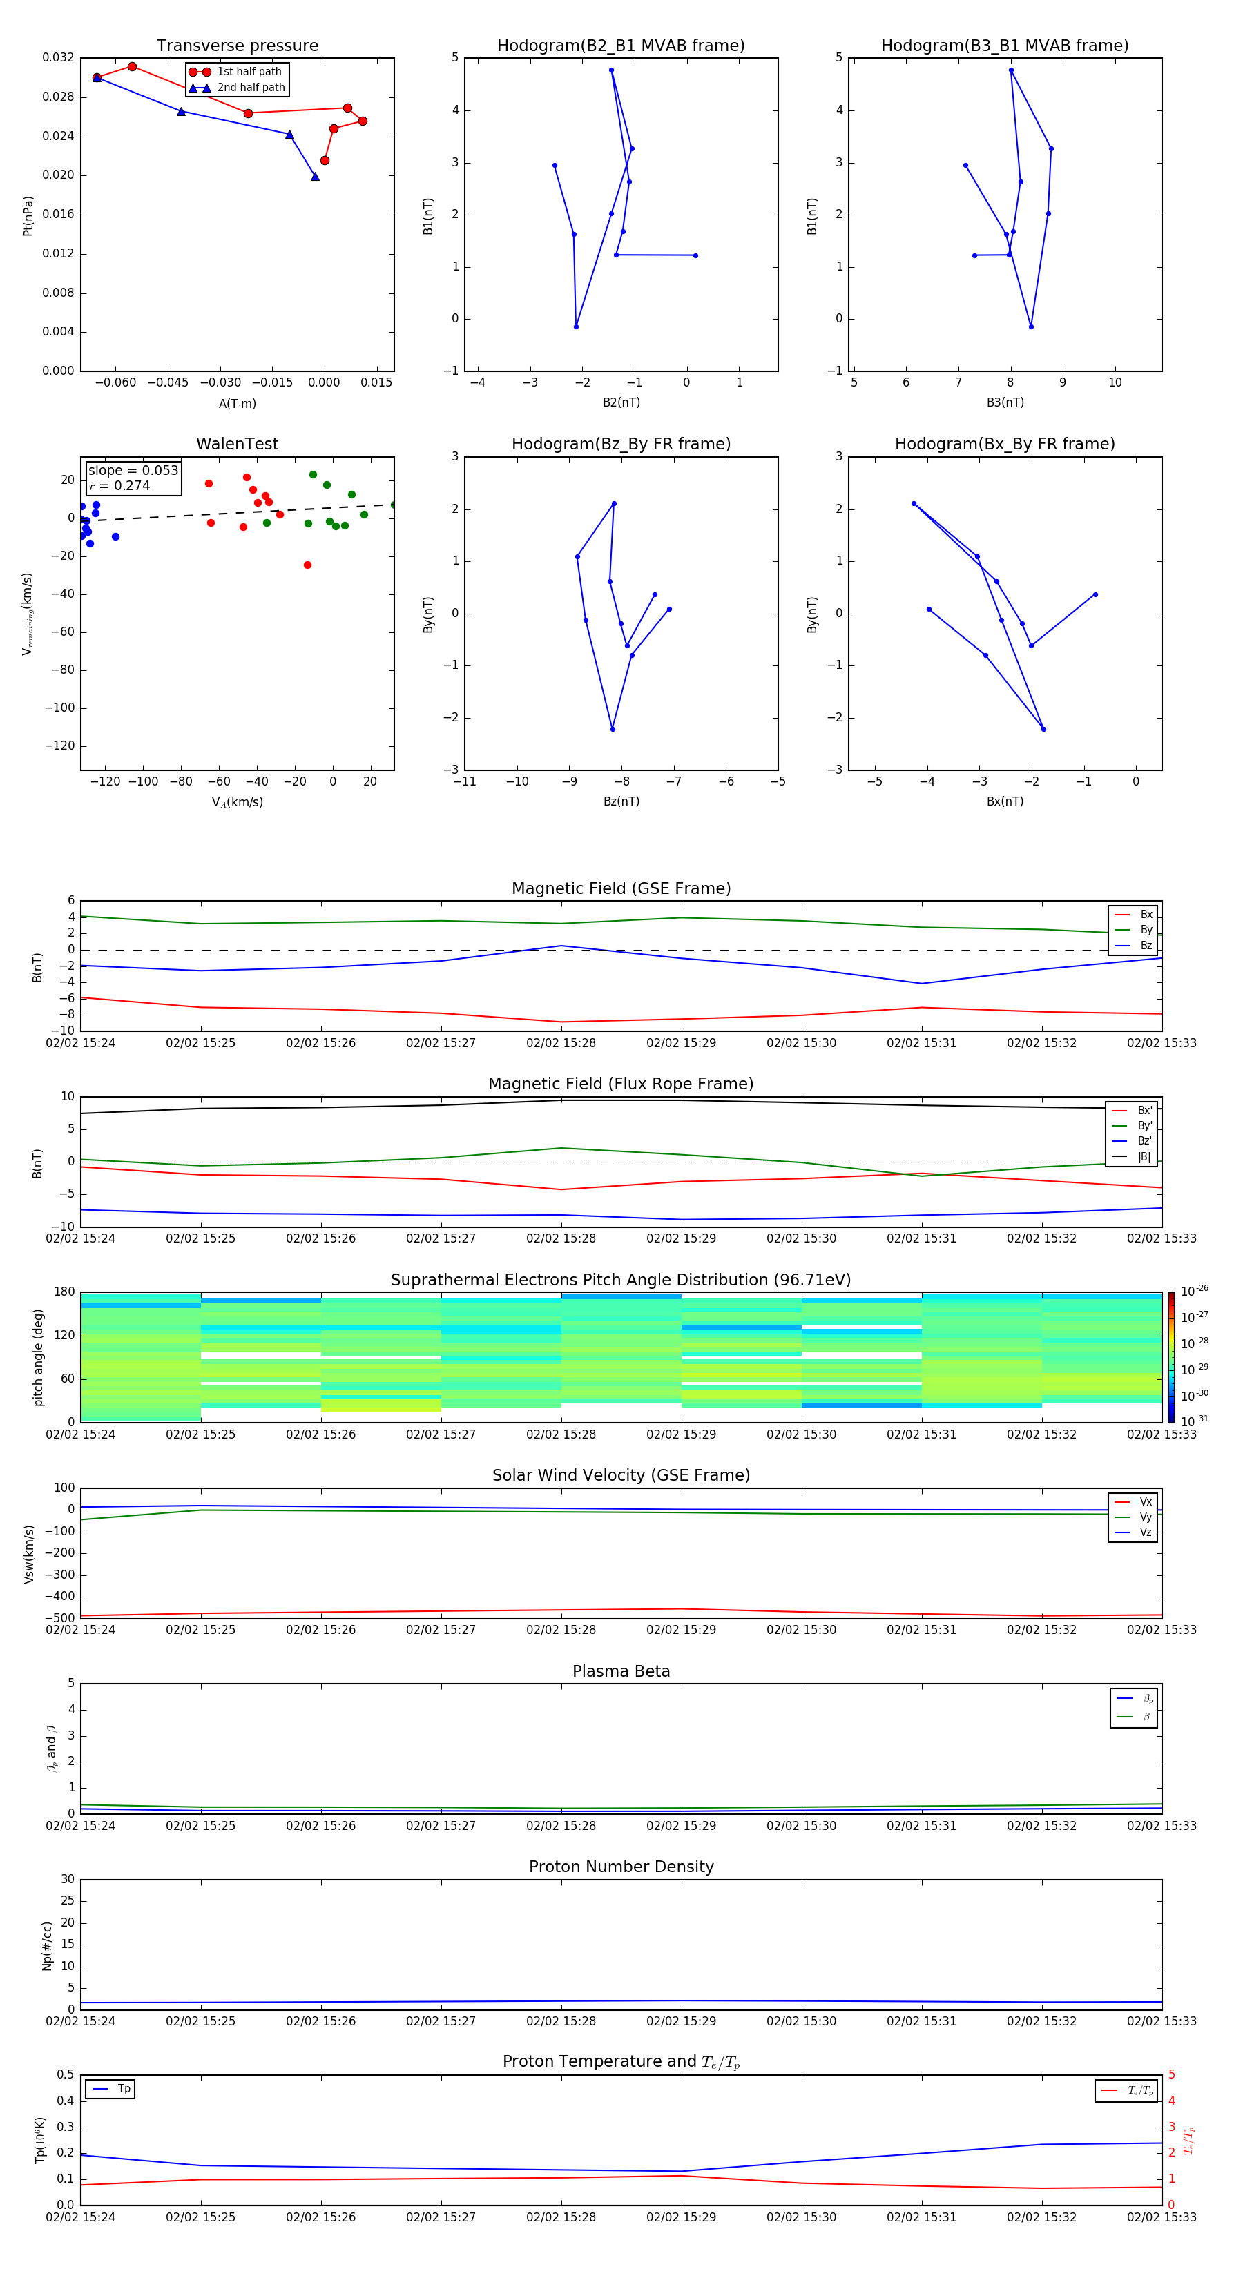Click the lowest blue triangle in Transverse pressure
This screenshot has width=1243, height=2278.
point(315,177)
